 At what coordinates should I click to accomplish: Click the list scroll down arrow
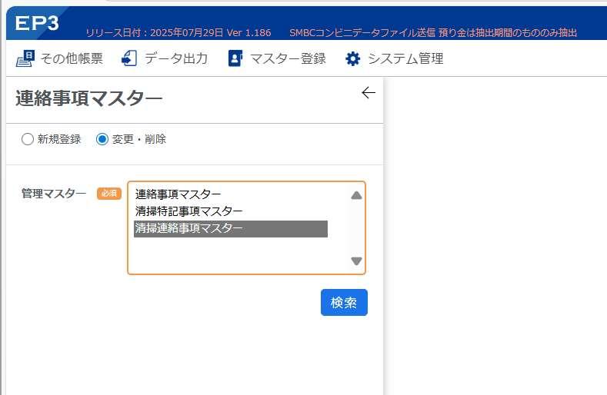(x=356, y=261)
